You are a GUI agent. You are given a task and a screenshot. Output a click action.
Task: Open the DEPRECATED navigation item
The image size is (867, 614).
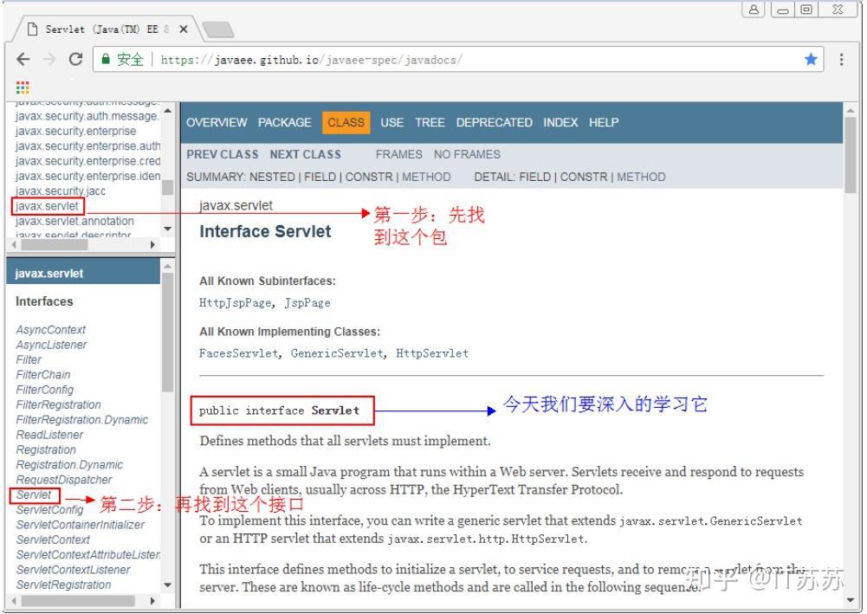[494, 122]
